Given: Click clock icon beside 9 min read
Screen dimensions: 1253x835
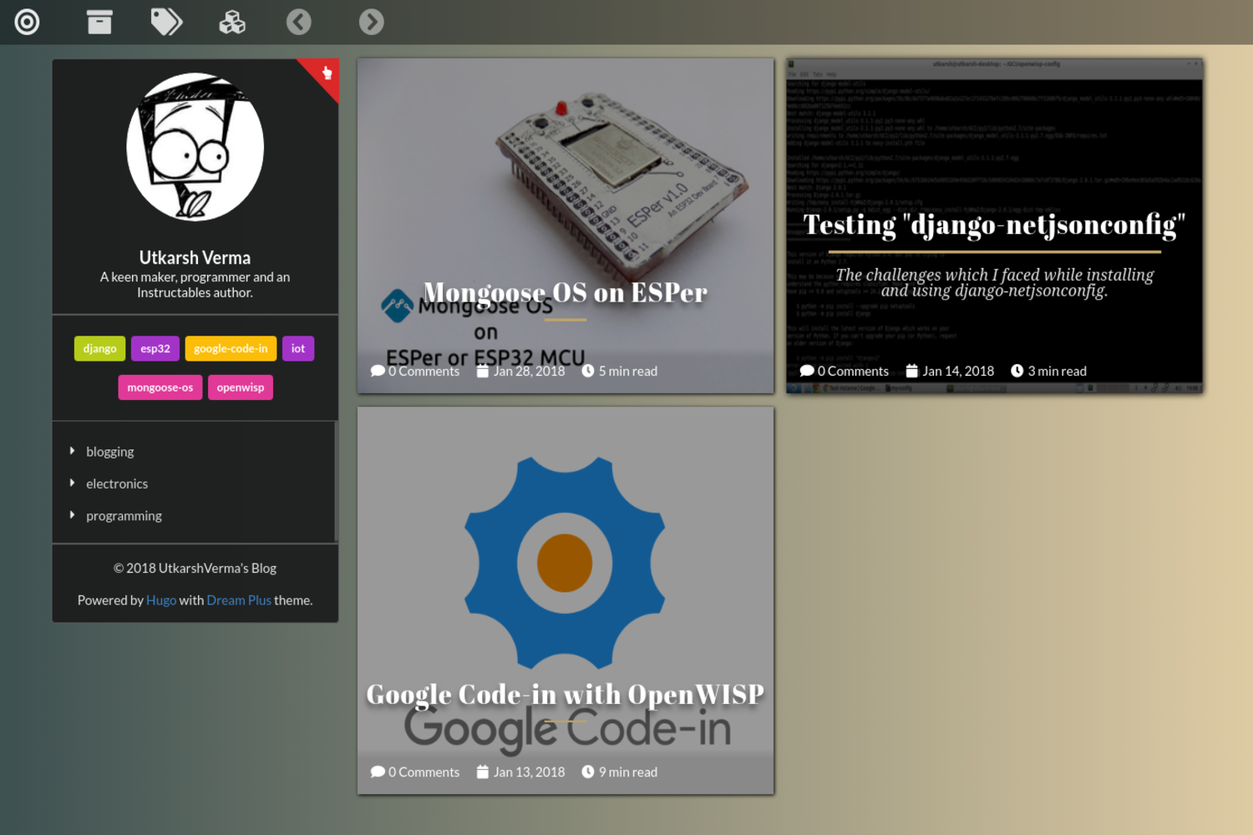Looking at the screenshot, I should [x=588, y=772].
